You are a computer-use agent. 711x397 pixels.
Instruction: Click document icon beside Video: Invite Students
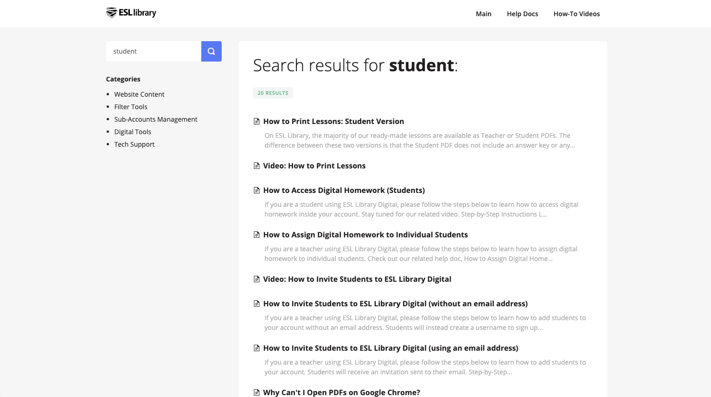click(x=256, y=279)
